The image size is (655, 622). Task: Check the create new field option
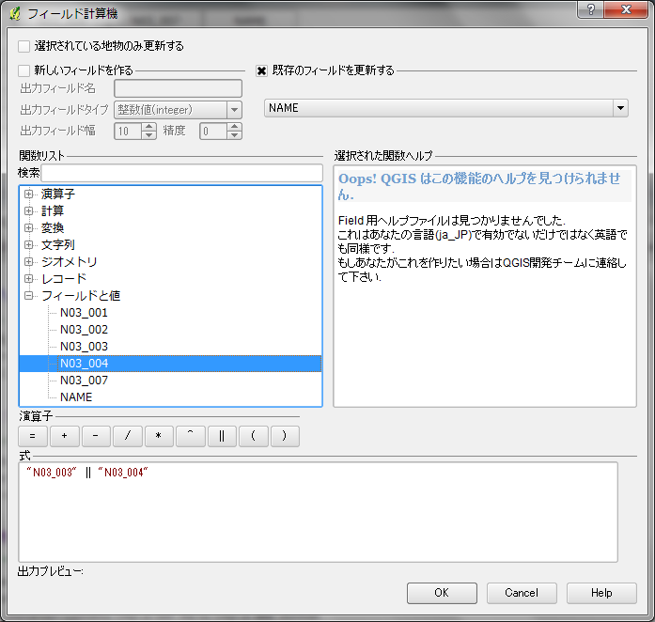24,70
